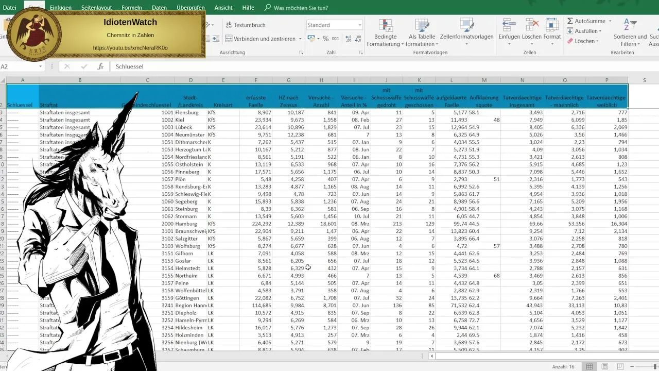Screen dimensions: 659x371
Task: Expand the AutoSumme dropdown arrow
Action: coord(610,21)
